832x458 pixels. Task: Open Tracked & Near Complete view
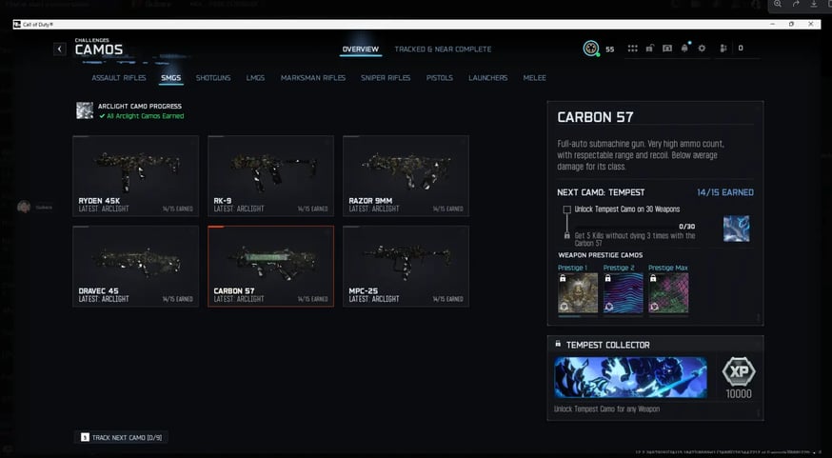click(443, 49)
